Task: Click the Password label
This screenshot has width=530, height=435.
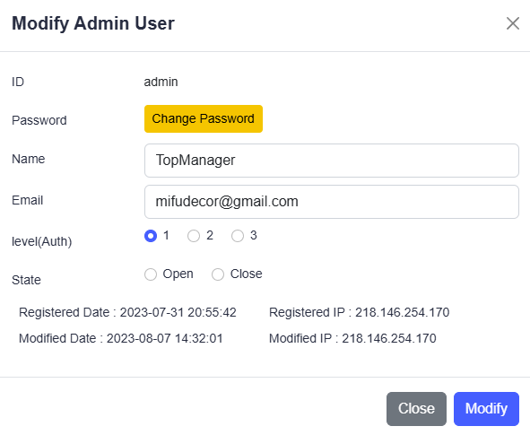Action: click(39, 120)
